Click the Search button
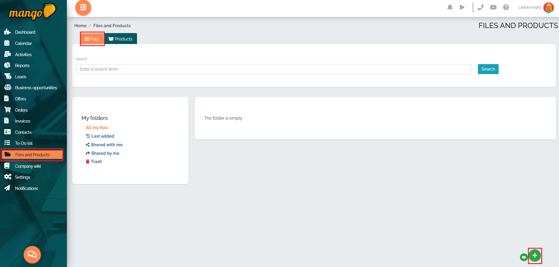559x267 pixels. (x=488, y=69)
